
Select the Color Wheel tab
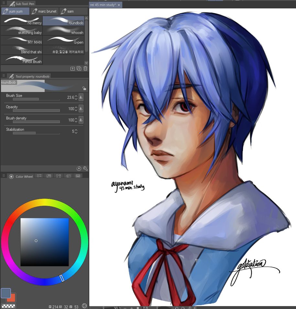21,176
